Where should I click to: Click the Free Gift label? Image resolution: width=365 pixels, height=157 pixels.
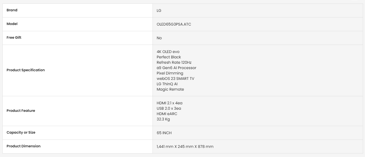pos(14,38)
